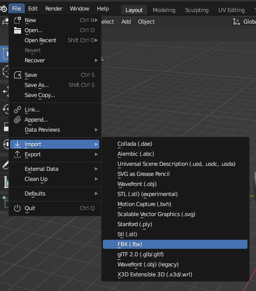Click the Blender logo icon

[x=4, y=9]
